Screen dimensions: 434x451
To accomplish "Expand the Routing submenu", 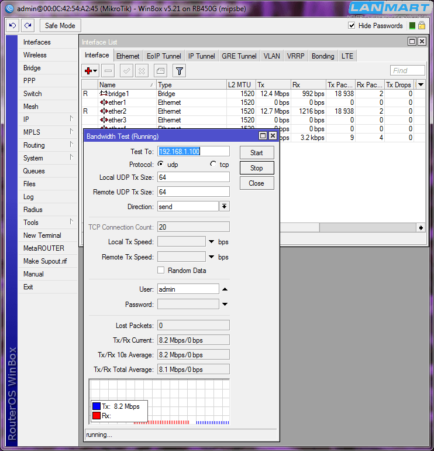I will (x=71, y=145).
